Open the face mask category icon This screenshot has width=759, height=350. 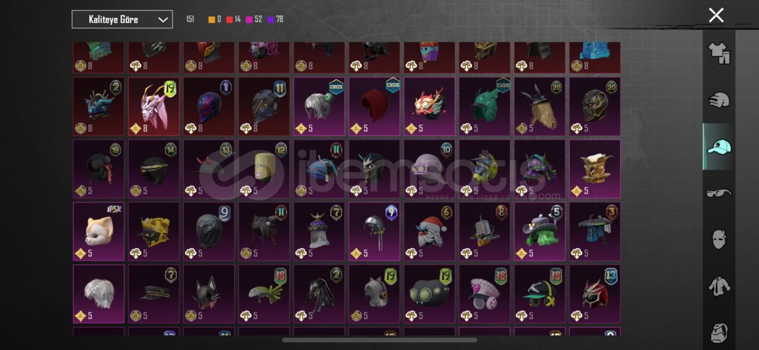[x=719, y=239]
